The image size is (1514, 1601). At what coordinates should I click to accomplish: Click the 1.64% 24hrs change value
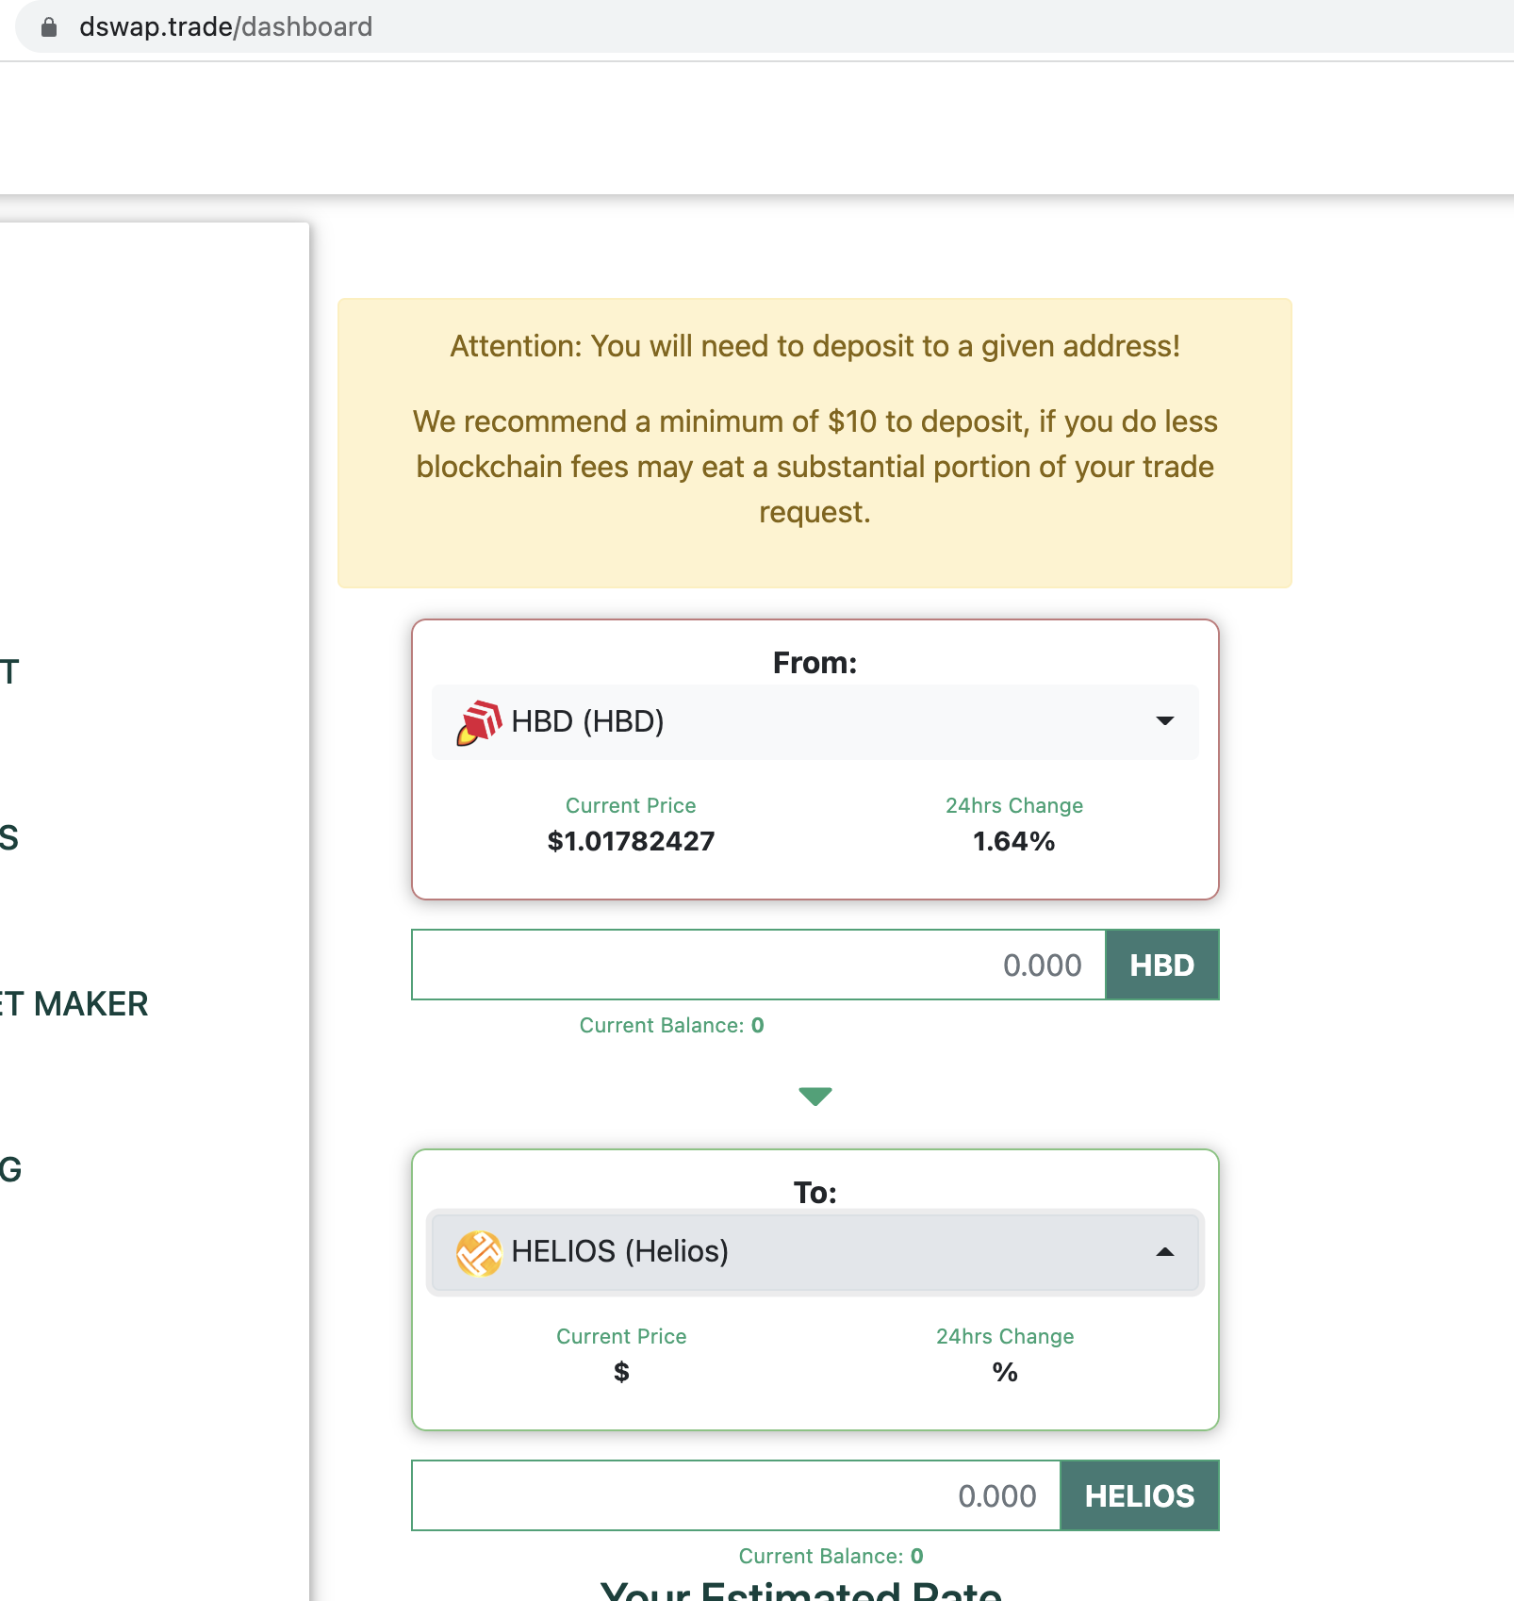click(x=1013, y=841)
